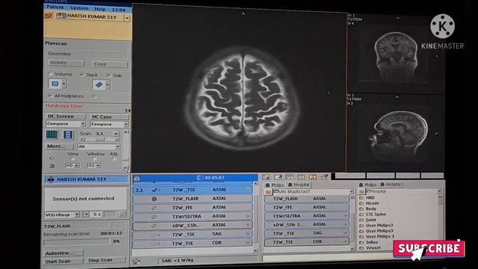Toggle the RAL checkbox
Viewport: 478px width, 269px height.
114,159
